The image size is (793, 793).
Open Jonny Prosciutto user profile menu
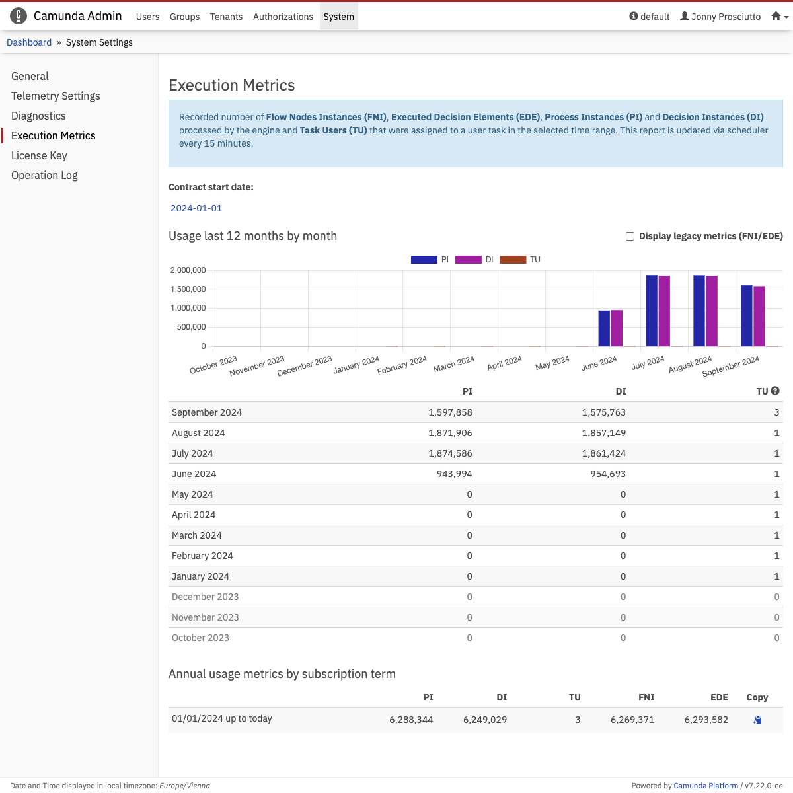[720, 17]
